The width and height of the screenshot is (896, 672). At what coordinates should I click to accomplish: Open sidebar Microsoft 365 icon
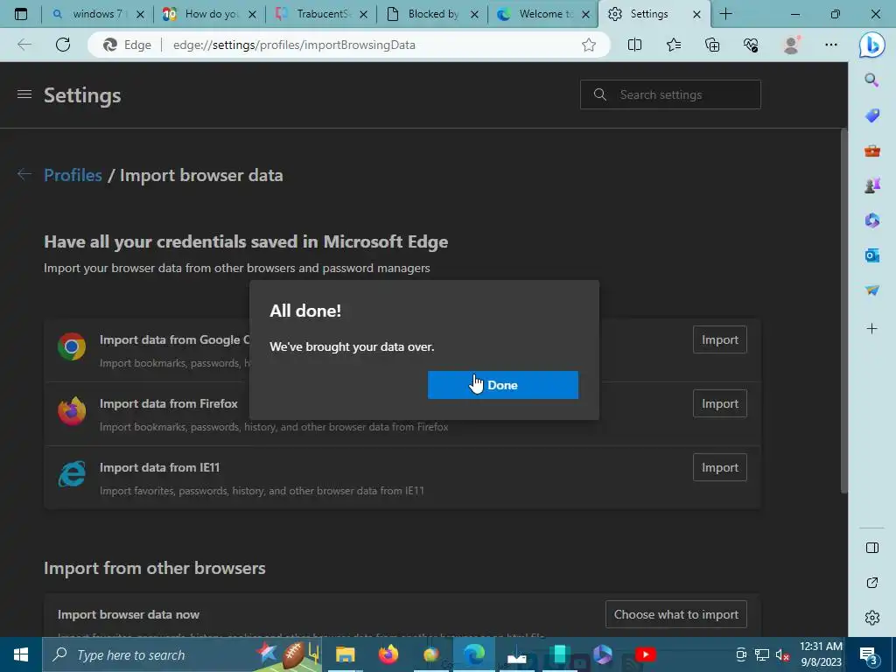point(872,220)
